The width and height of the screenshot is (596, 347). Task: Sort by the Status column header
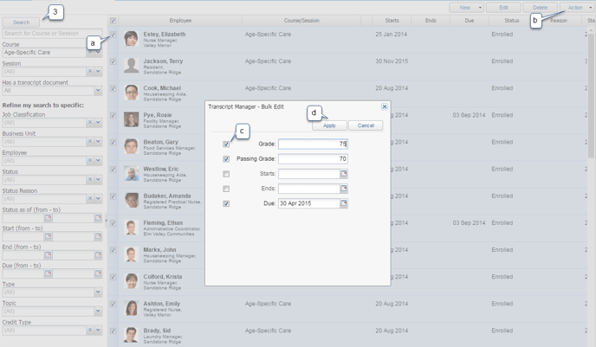tap(512, 21)
